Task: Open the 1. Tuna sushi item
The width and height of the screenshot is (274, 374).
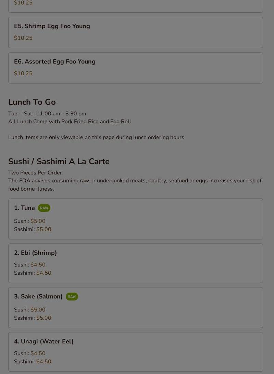Action: 136,219
